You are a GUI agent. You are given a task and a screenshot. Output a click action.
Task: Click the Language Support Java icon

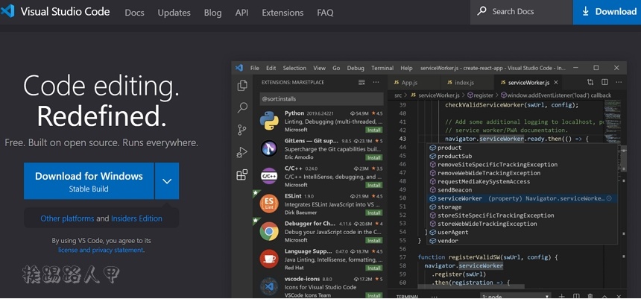coord(269,259)
